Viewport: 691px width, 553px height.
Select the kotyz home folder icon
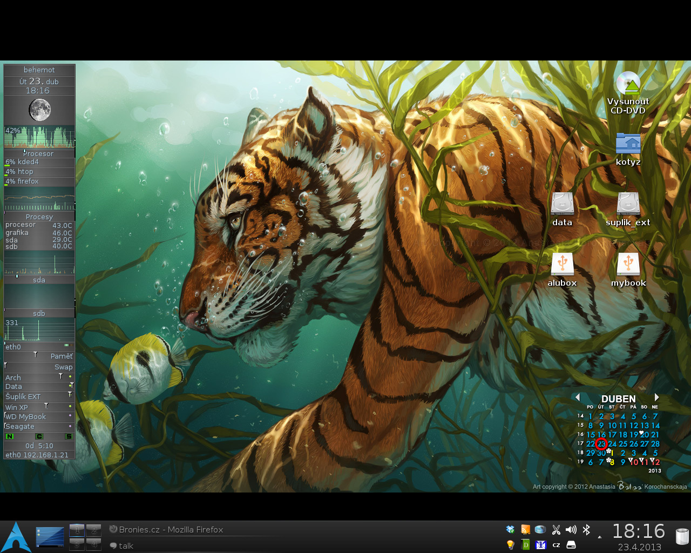click(628, 149)
